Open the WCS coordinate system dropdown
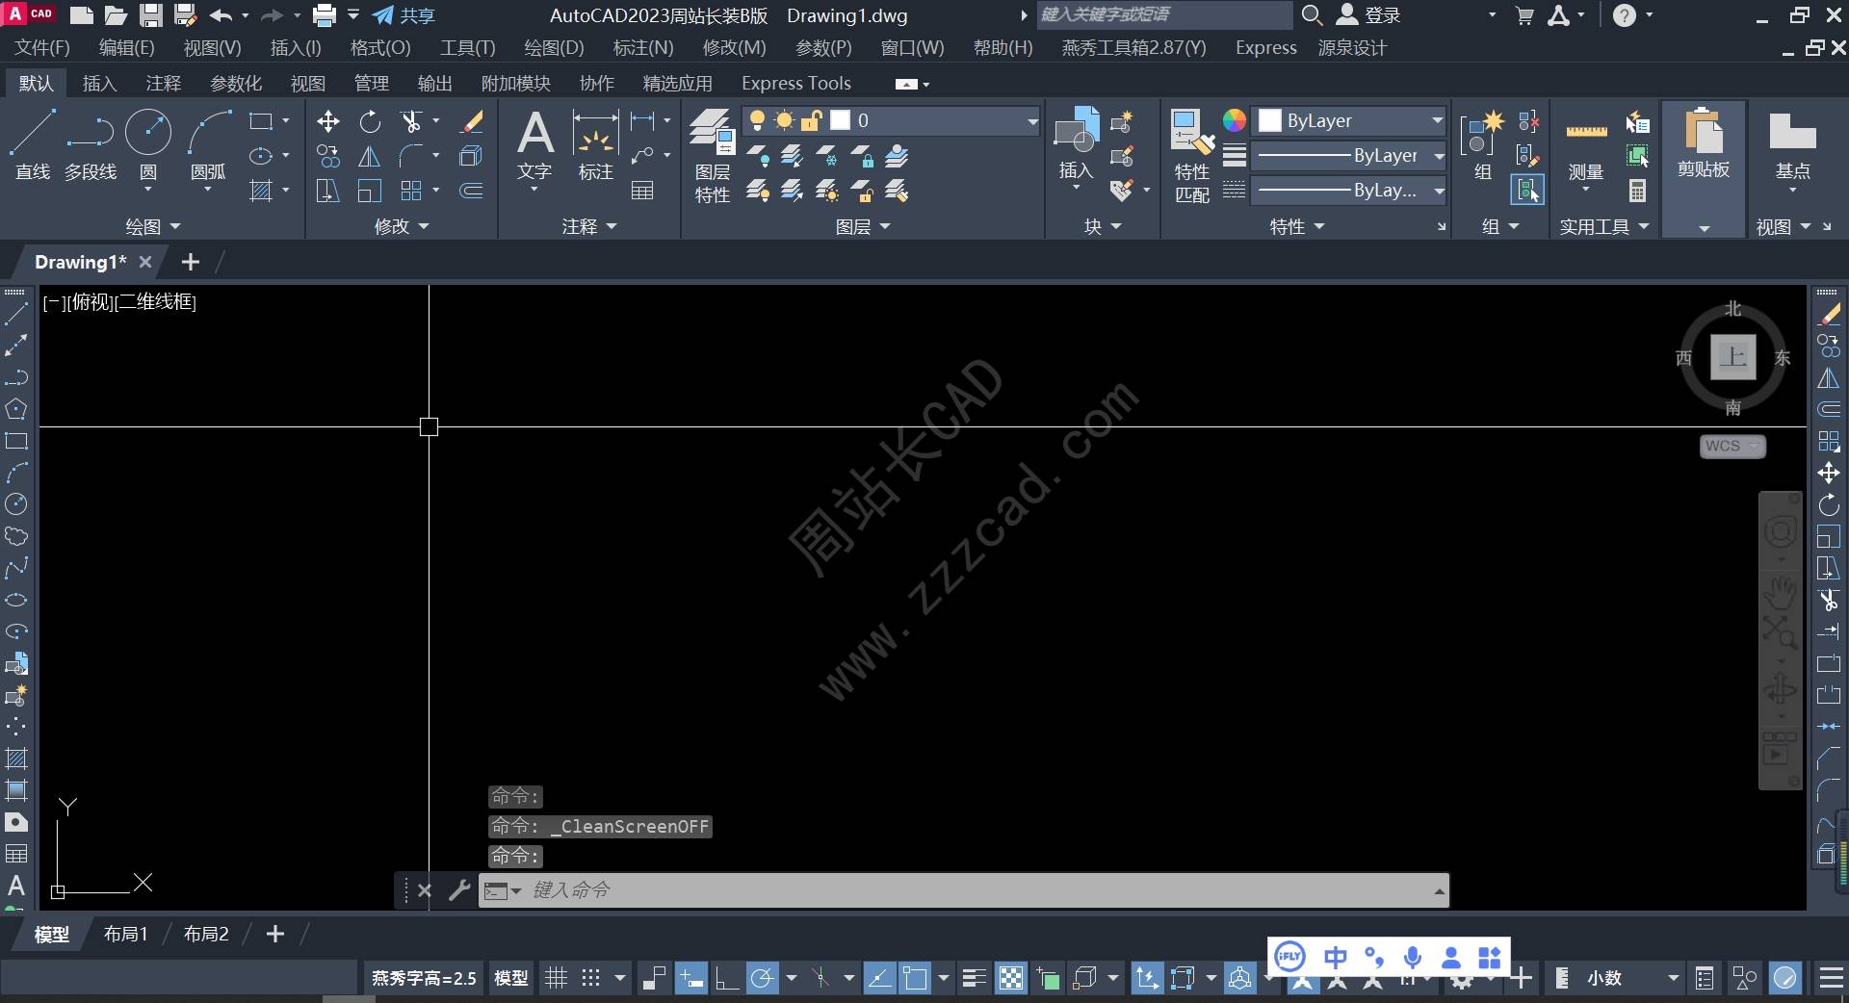 coord(1732,446)
